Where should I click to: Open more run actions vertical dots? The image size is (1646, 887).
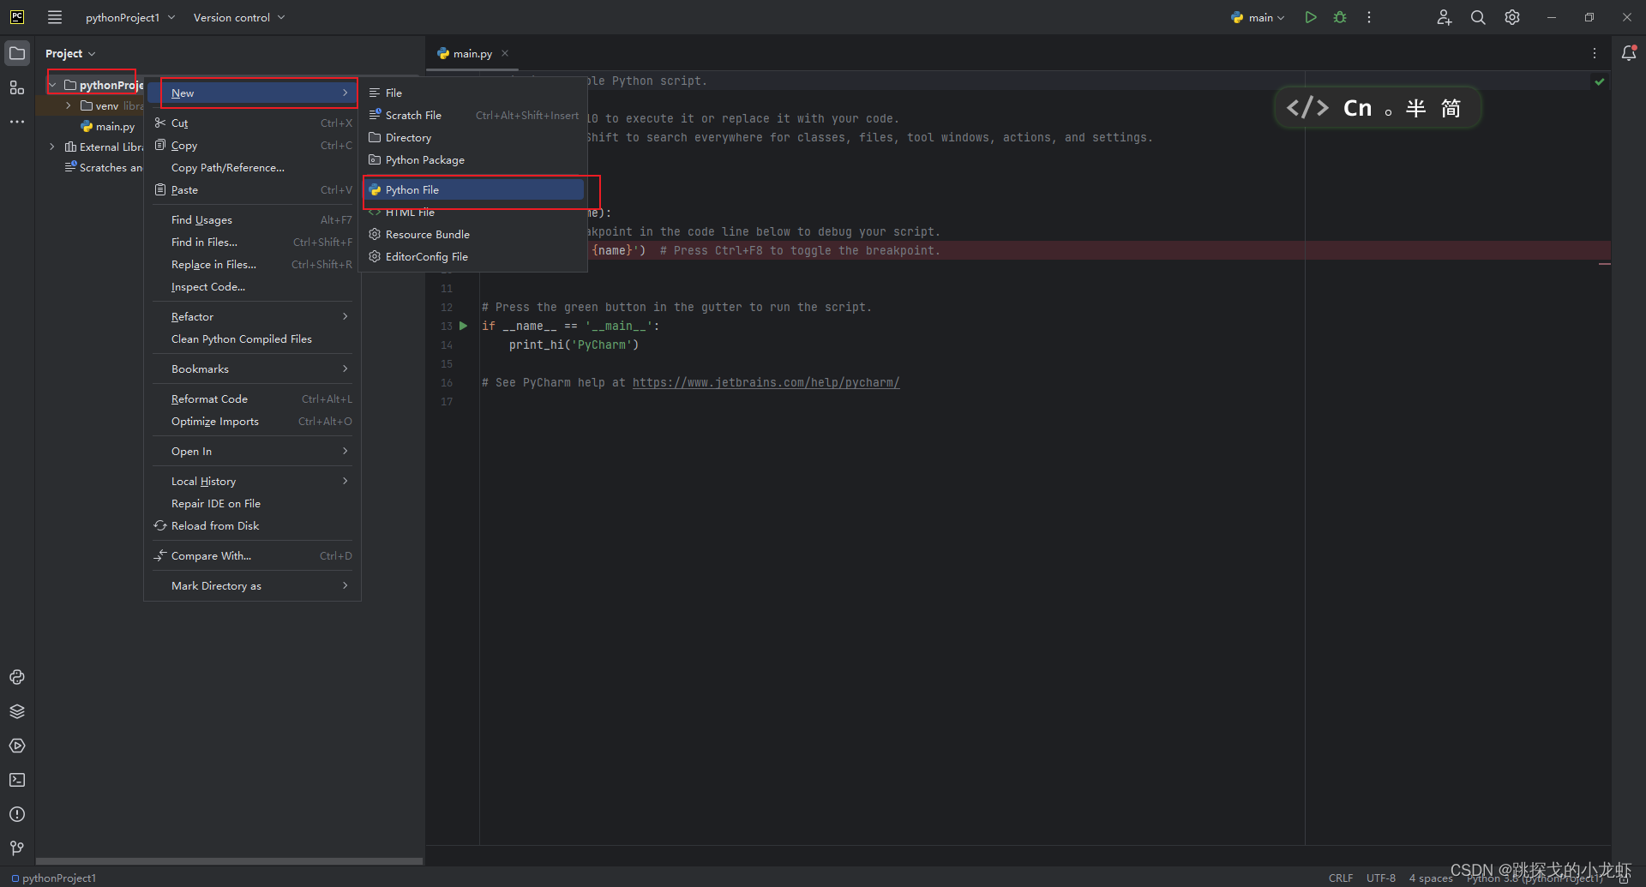(1369, 17)
